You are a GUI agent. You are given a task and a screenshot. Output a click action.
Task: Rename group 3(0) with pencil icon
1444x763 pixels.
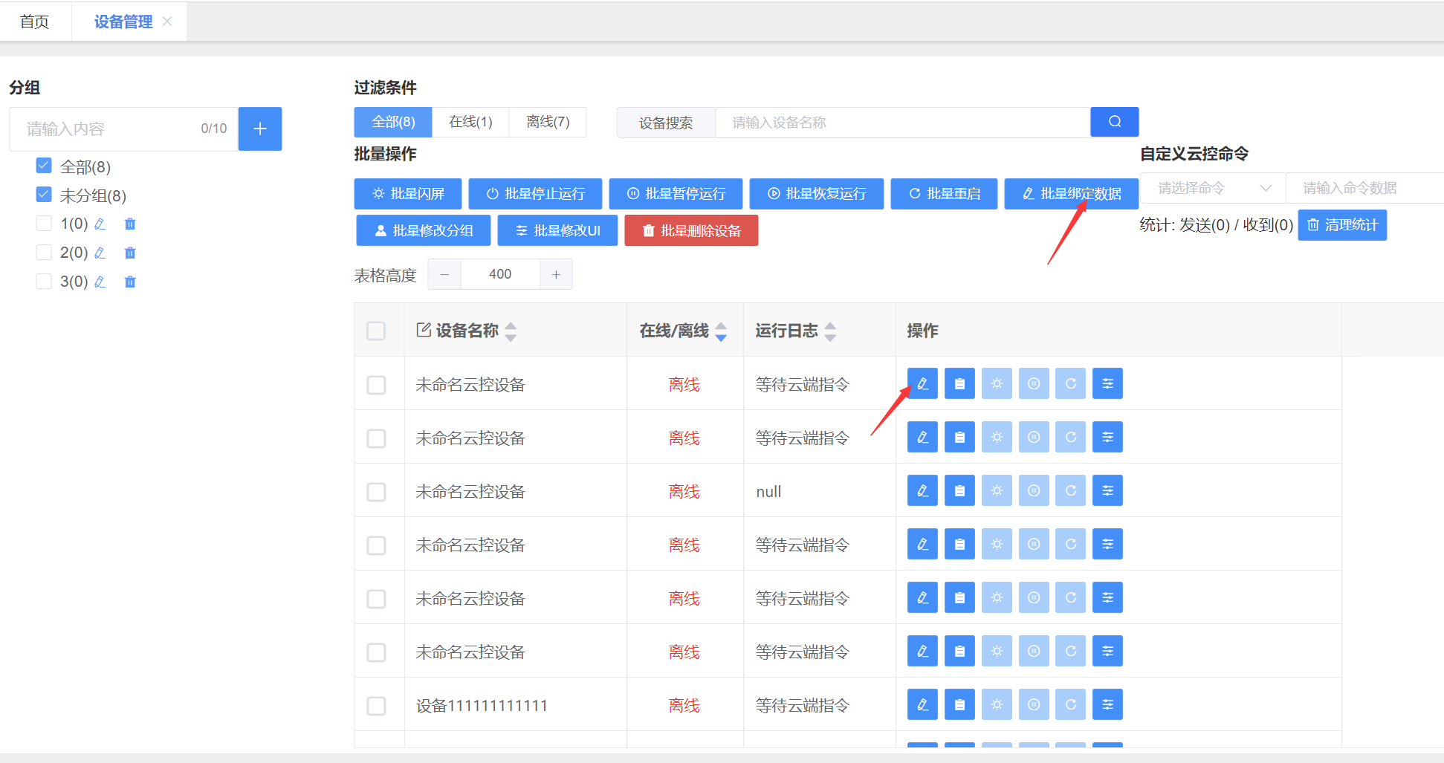[x=100, y=282]
